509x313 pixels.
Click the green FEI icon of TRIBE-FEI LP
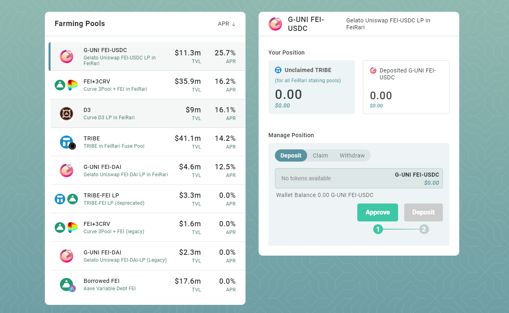(73, 199)
